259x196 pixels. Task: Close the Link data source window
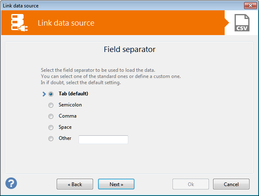pos(249,6)
